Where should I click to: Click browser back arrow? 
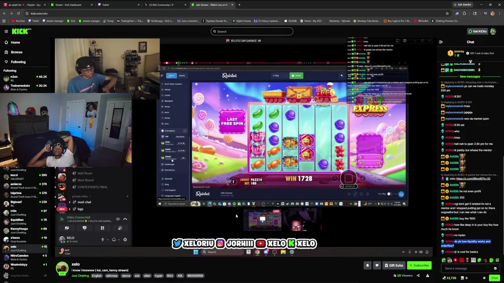tap(4, 13)
